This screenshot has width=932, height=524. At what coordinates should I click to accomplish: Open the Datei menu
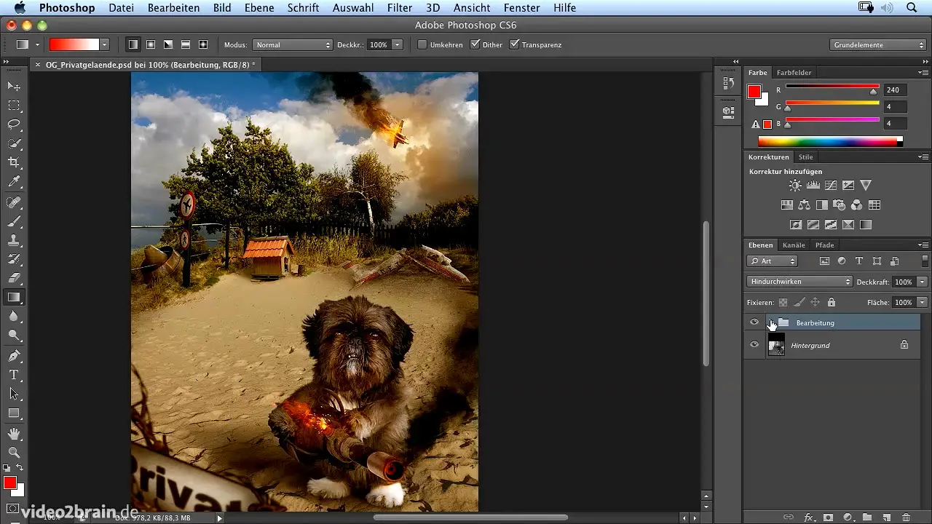point(121,8)
